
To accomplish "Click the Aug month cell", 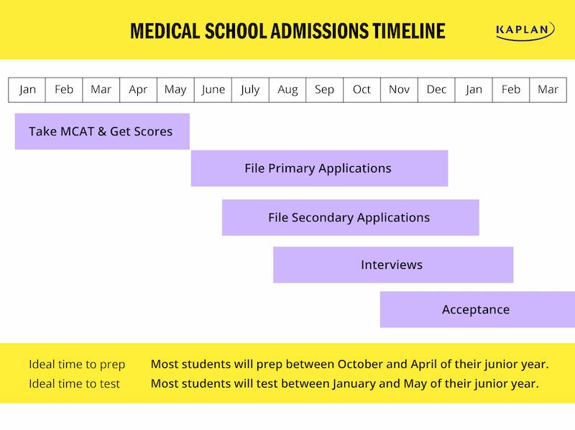I will pyautogui.click(x=287, y=90).
